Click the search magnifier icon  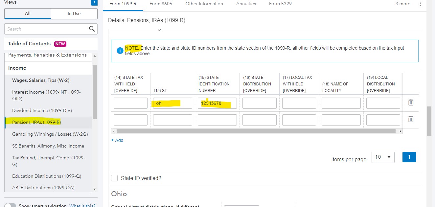coord(92,29)
